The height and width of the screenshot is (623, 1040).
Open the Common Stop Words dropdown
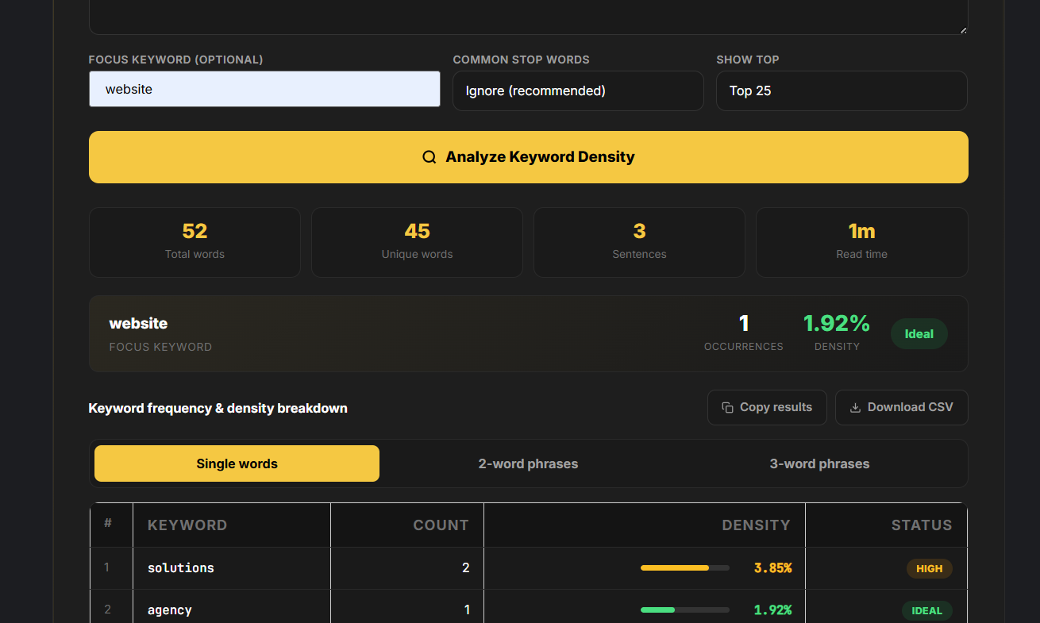click(578, 91)
